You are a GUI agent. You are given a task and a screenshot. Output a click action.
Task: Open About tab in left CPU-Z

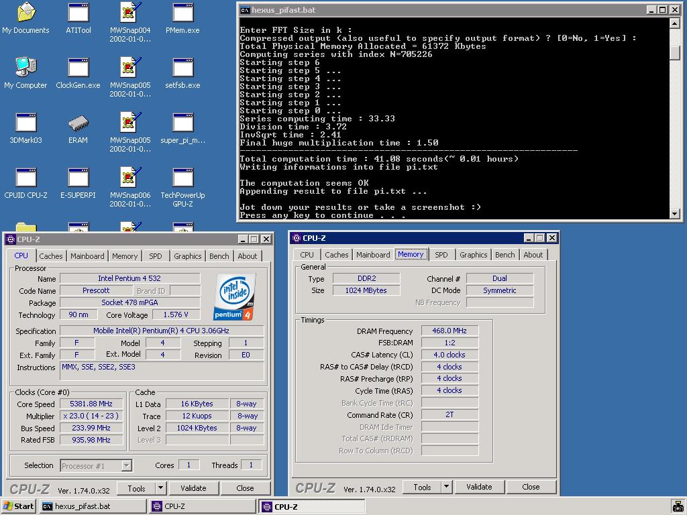[x=247, y=256]
